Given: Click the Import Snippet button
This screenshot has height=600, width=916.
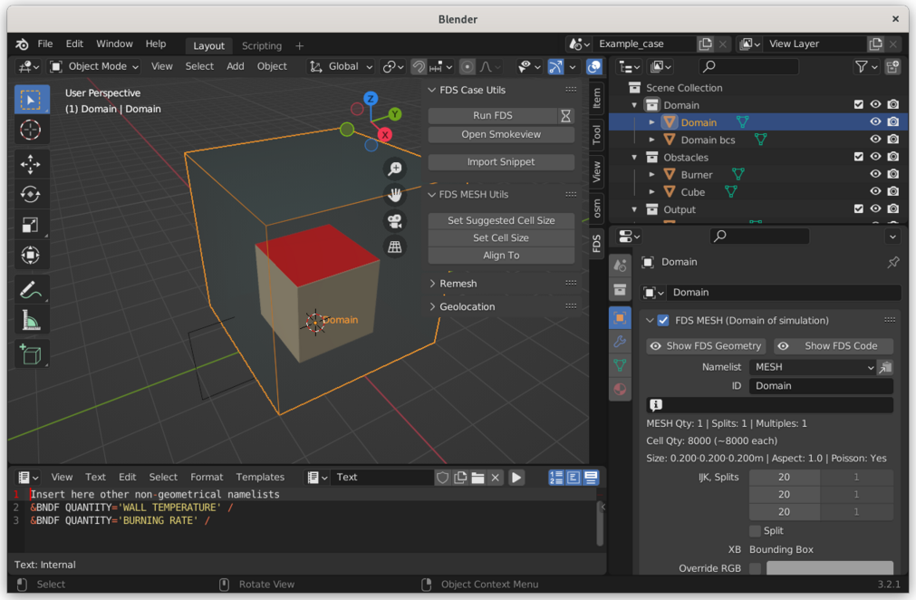Looking at the screenshot, I should (501, 162).
